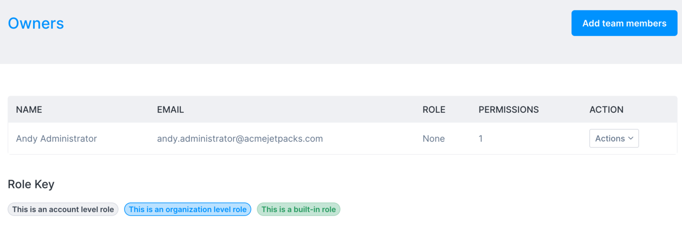Viewport: 682px width, 235px height.
Task: Click the green built-in role badge
Action: 298,209
